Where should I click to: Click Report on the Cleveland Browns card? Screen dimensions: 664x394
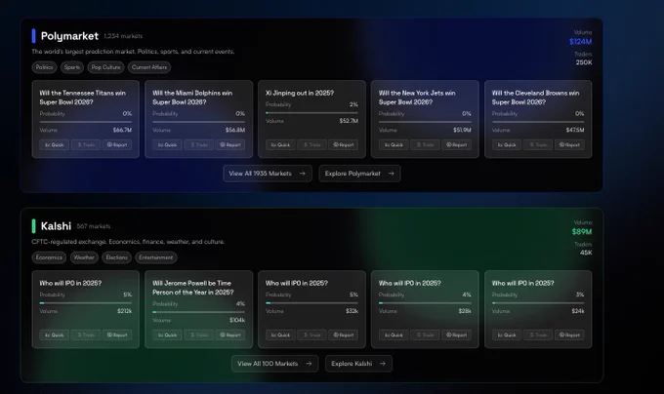569,144
